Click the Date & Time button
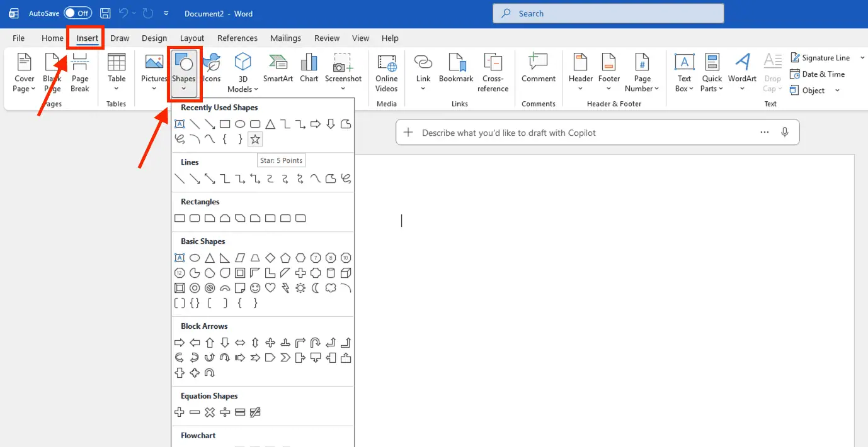868x447 pixels. coord(817,74)
